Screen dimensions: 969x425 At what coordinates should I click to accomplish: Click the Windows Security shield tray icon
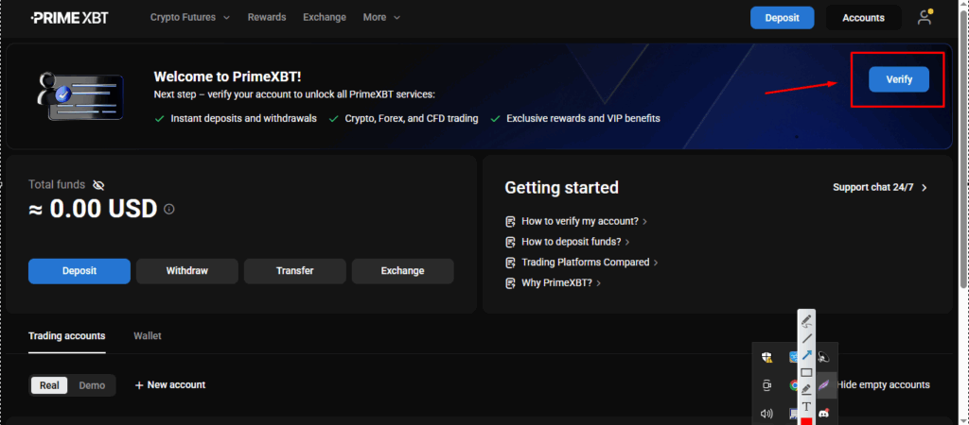766,357
